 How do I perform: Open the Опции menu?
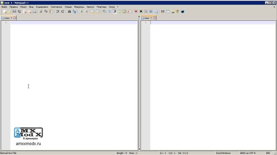point(68,7)
